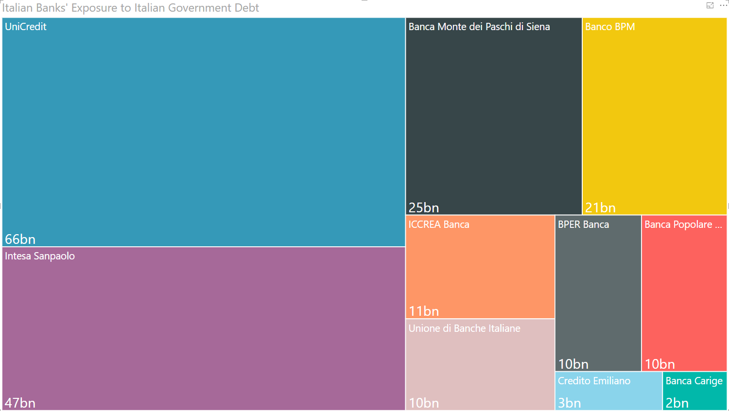This screenshot has height=411, width=729.
Task: Click 10bn label in Unione di Banche Italiane
Action: tap(424, 403)
